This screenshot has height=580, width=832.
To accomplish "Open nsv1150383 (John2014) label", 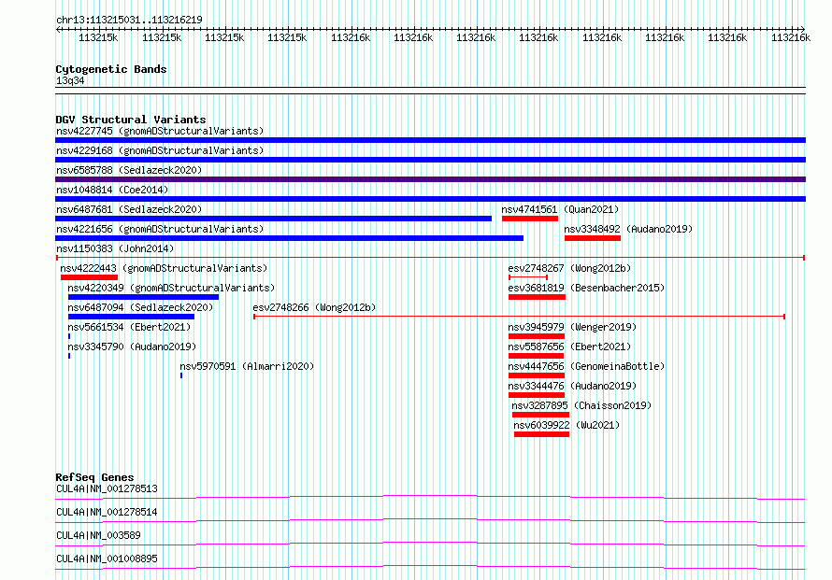I will pyautogui.click(x=115, y=248).
